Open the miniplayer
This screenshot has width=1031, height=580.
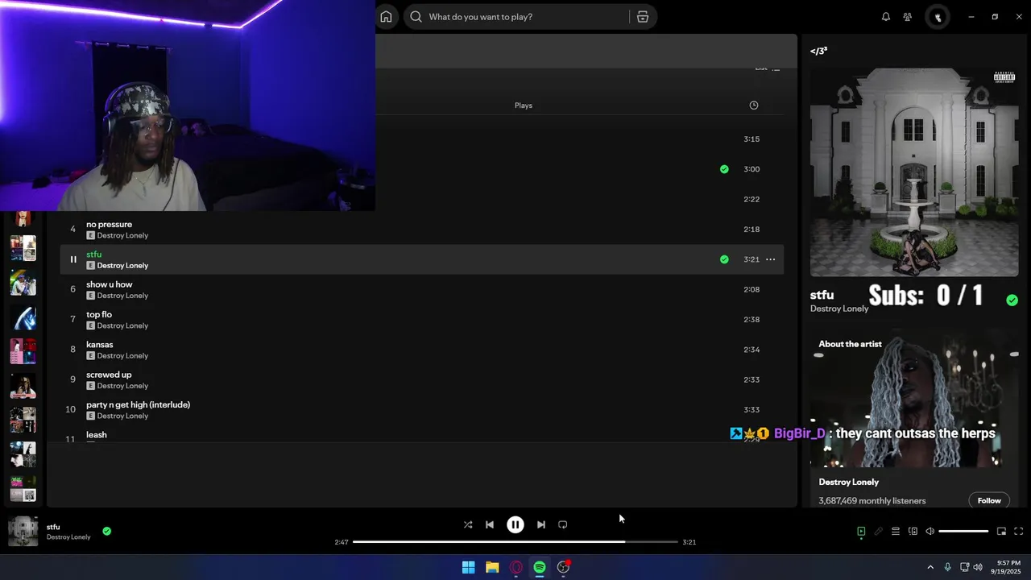click(1001, 532)
